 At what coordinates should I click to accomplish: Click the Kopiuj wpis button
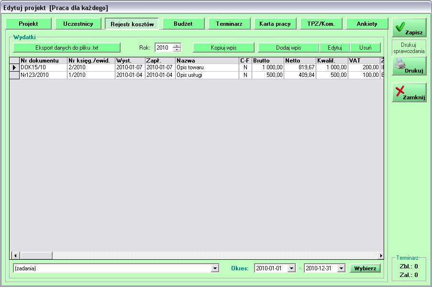coord(223,48)
